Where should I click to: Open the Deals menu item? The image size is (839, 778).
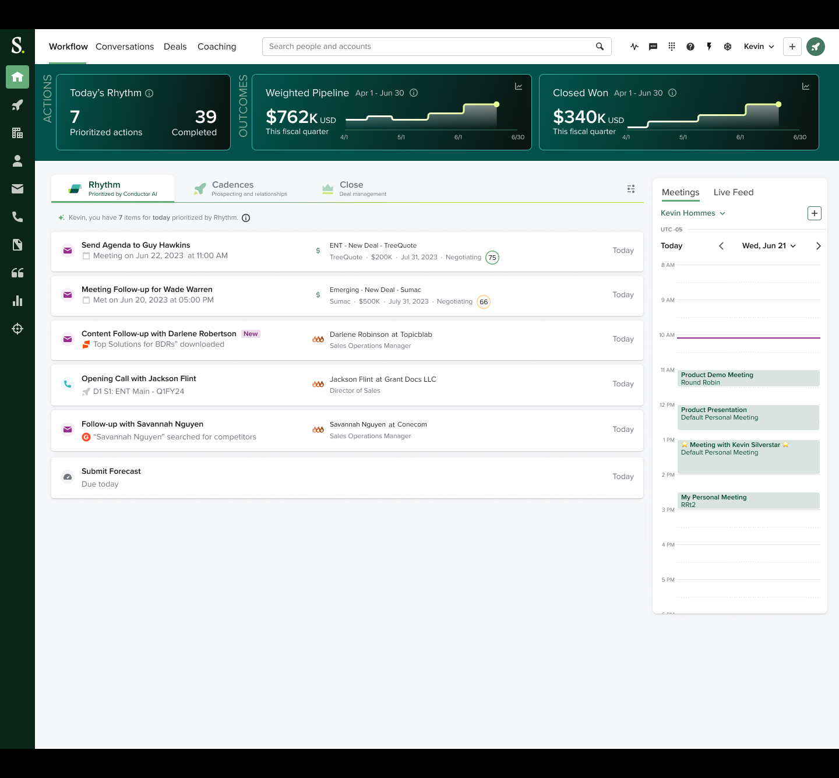pyautogui.click(x=175, y=47)
